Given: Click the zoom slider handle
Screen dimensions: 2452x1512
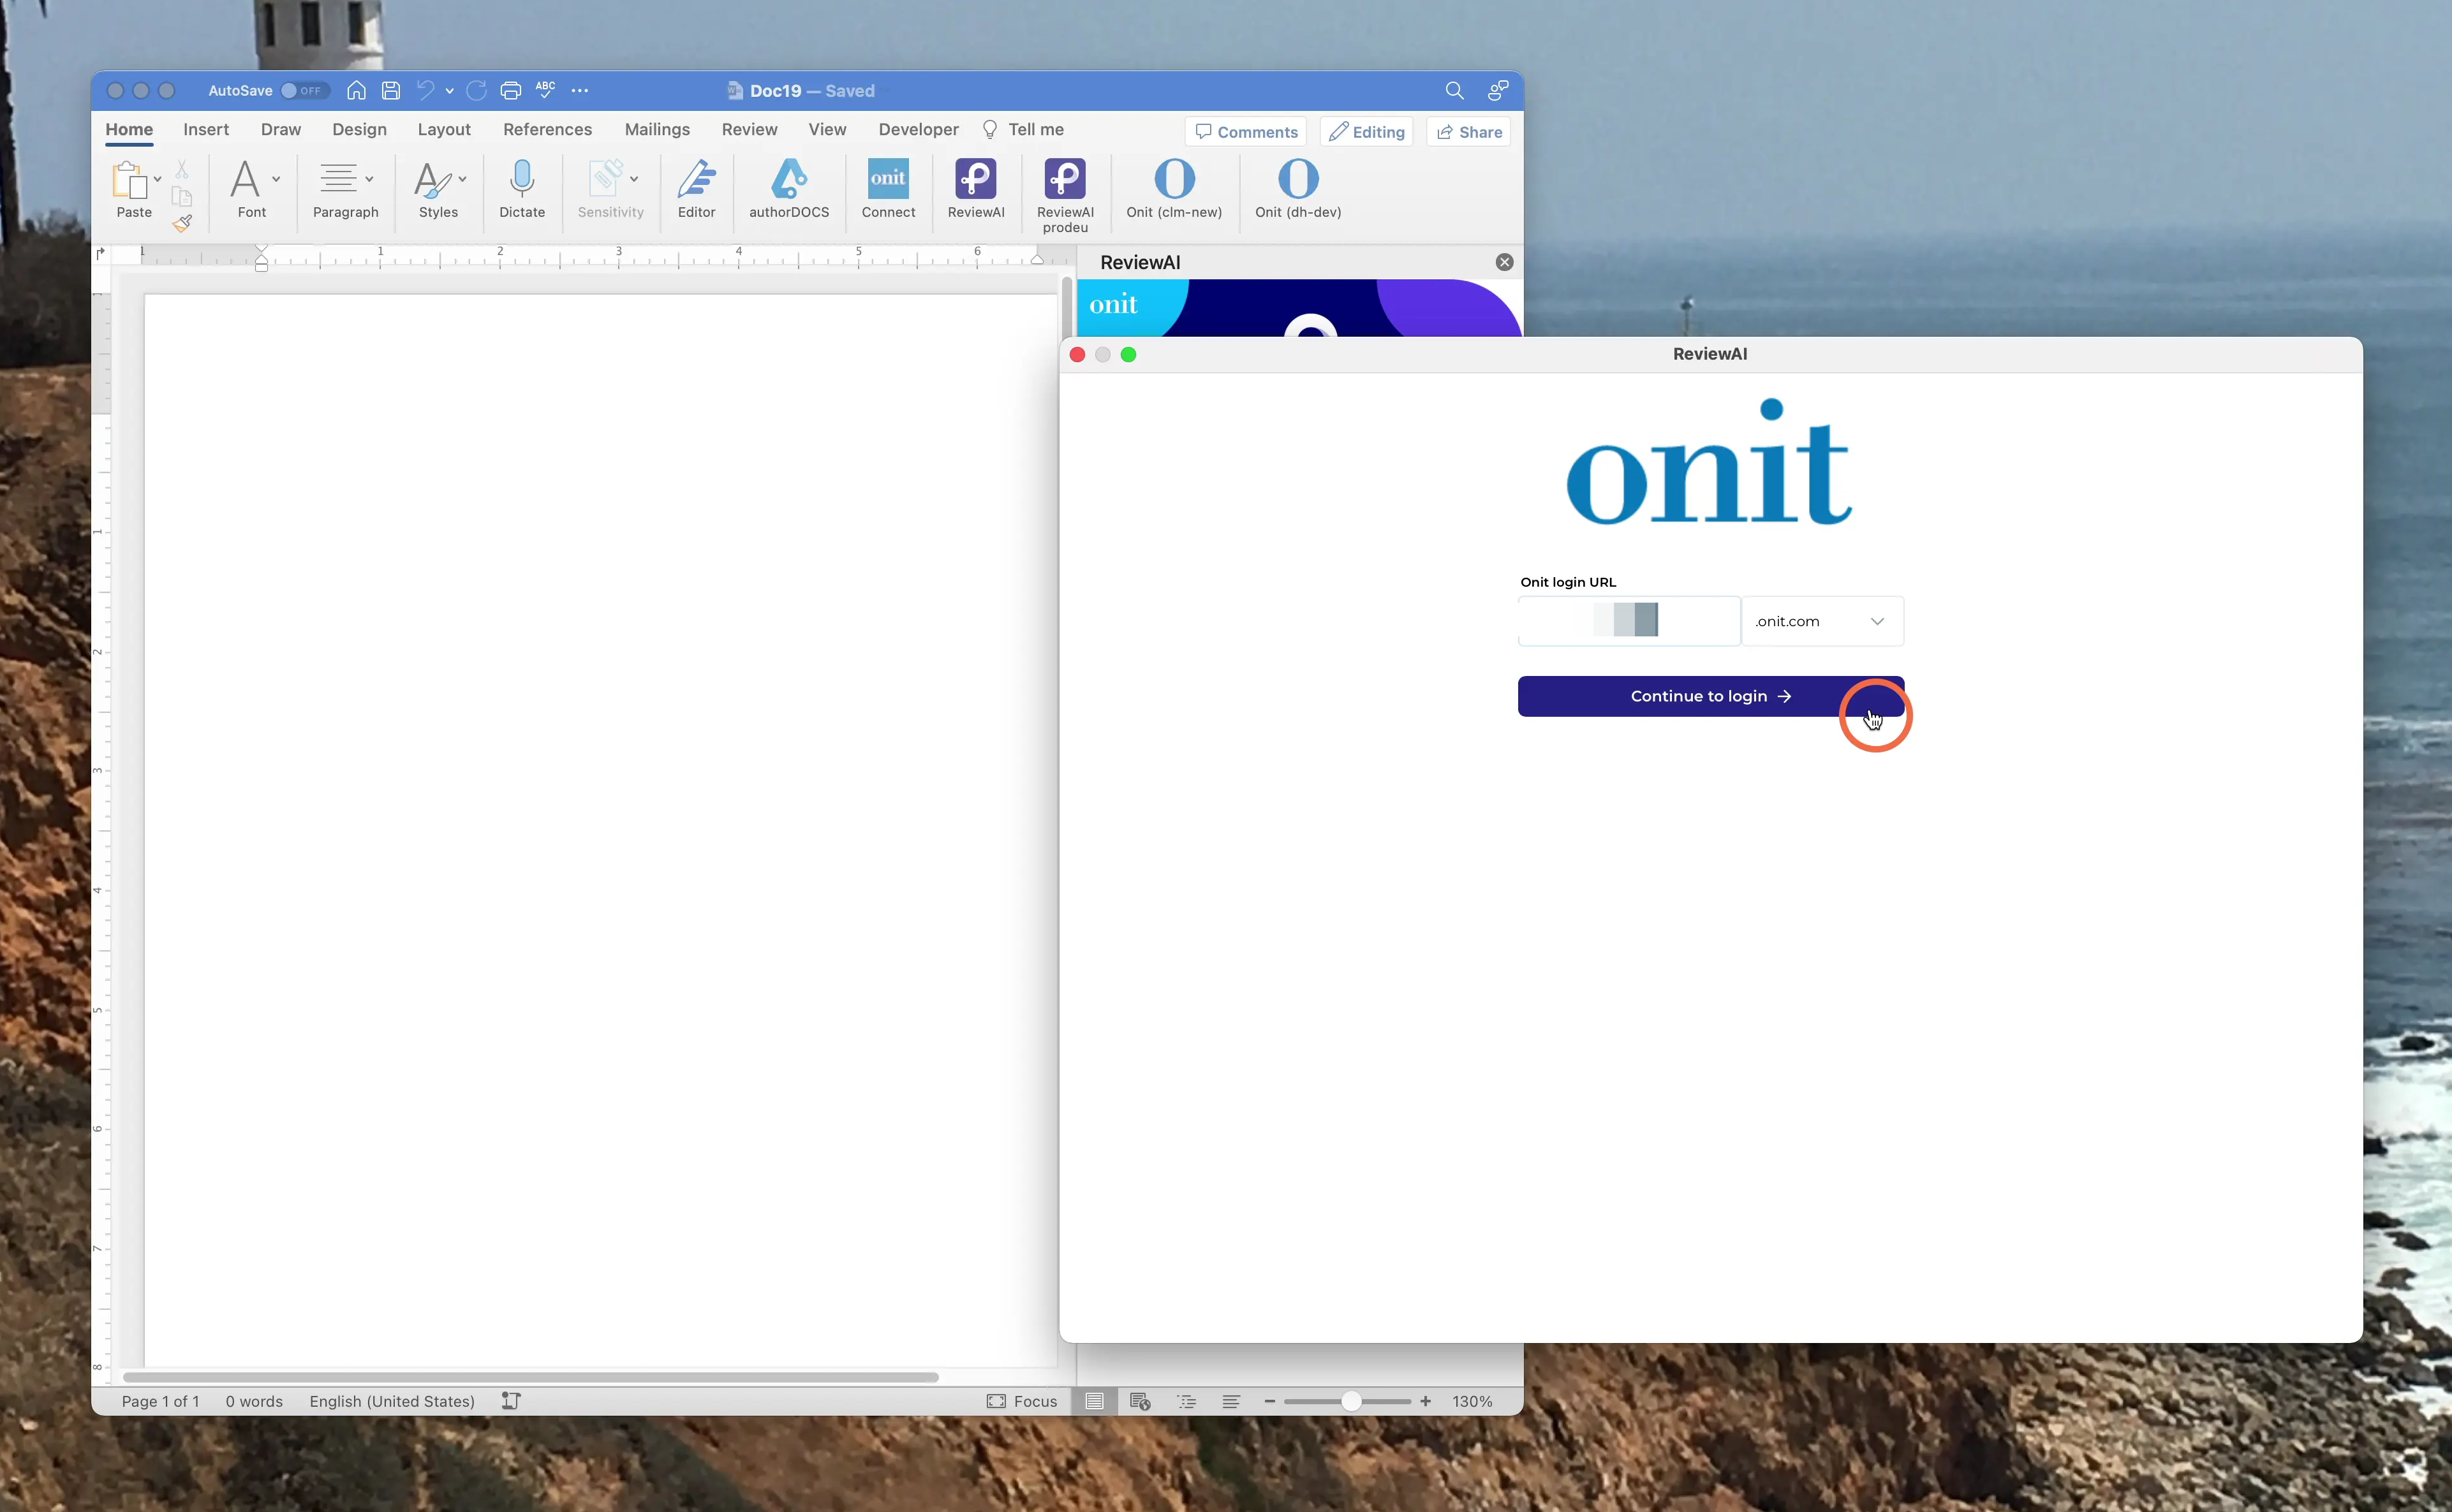Looking at the screenshot, I should tap(1351, 1401).
